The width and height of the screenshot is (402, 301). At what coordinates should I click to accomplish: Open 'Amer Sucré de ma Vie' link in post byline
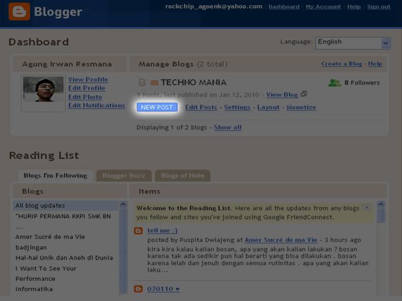[281, 240]
